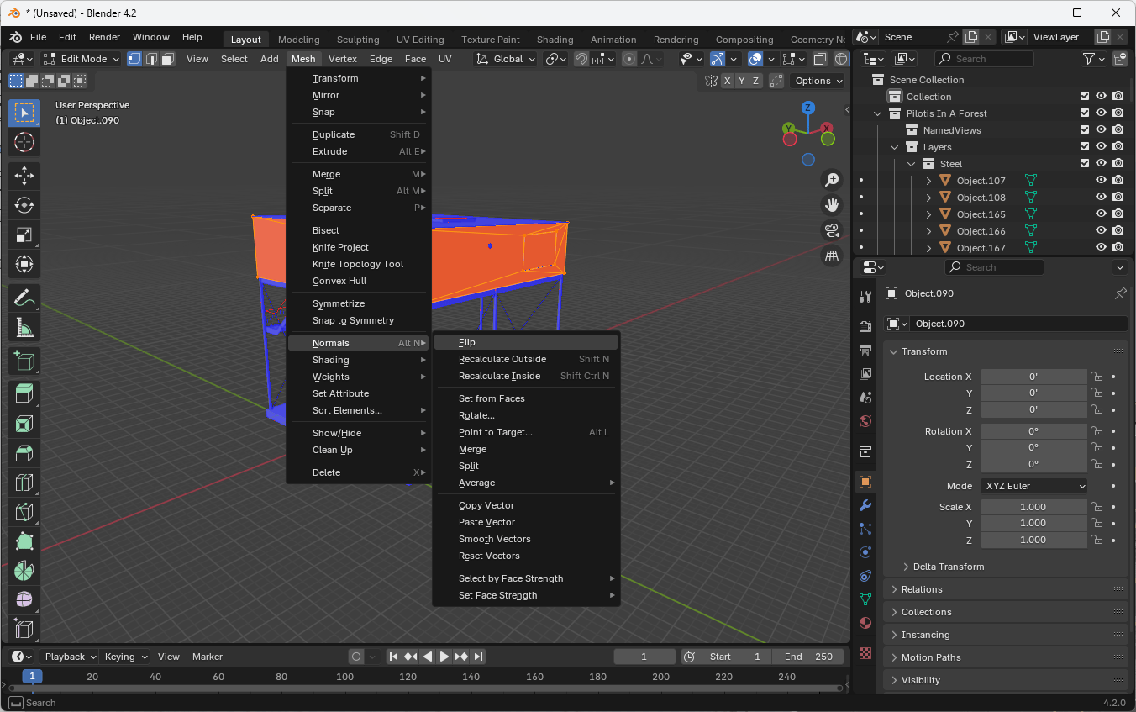This screenshot has width=1136, height=712.
Task: Select the Spin tool
Action: click(x=24, y=571)
